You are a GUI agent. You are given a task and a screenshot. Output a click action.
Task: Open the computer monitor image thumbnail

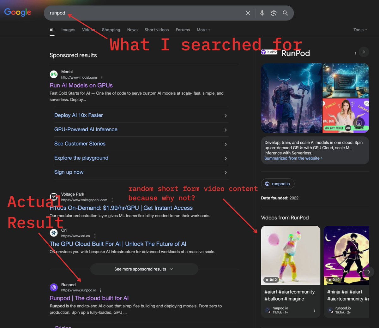(x=346, y=81)
